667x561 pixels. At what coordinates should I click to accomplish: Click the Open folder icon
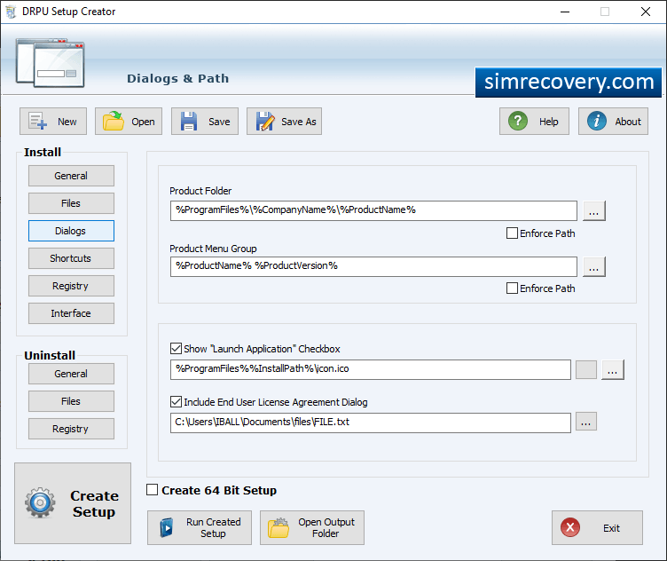(x=114, y=122)
